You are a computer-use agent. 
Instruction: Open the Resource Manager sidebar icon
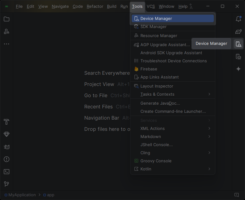pyautogui.click(x=7, y=31)
